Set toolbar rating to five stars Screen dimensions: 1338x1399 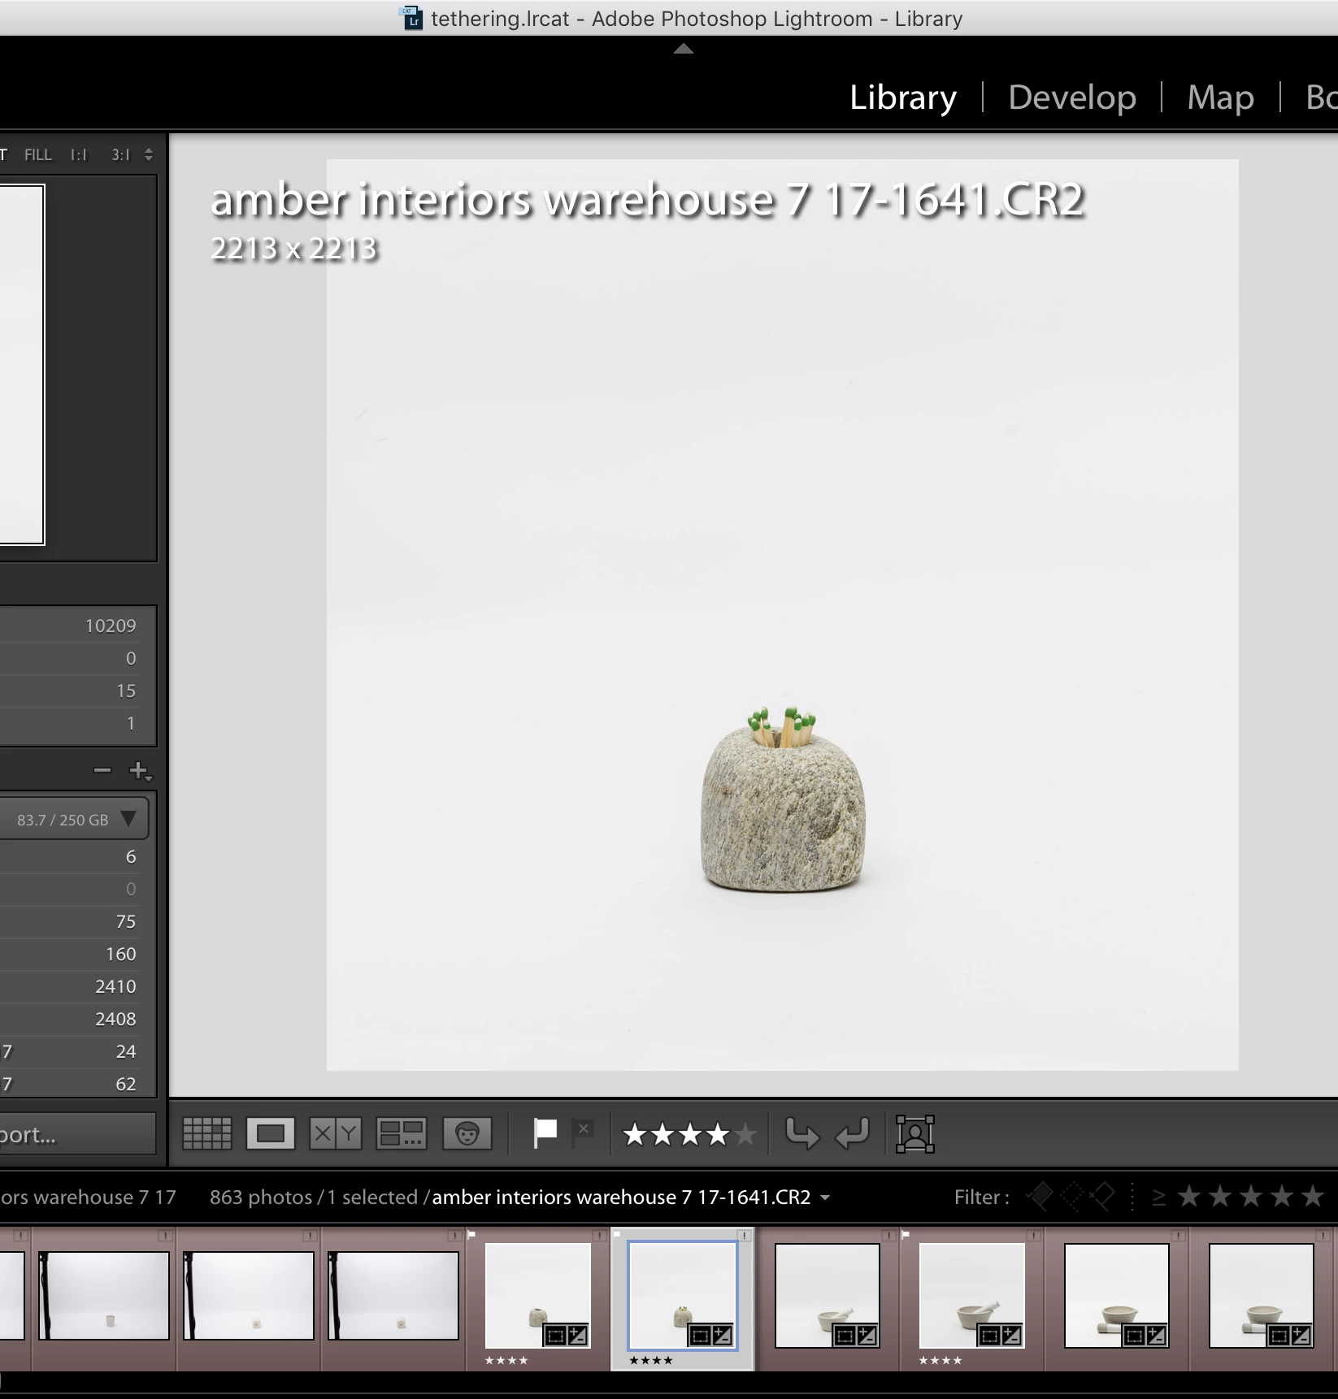click(x=745, y=1134)
